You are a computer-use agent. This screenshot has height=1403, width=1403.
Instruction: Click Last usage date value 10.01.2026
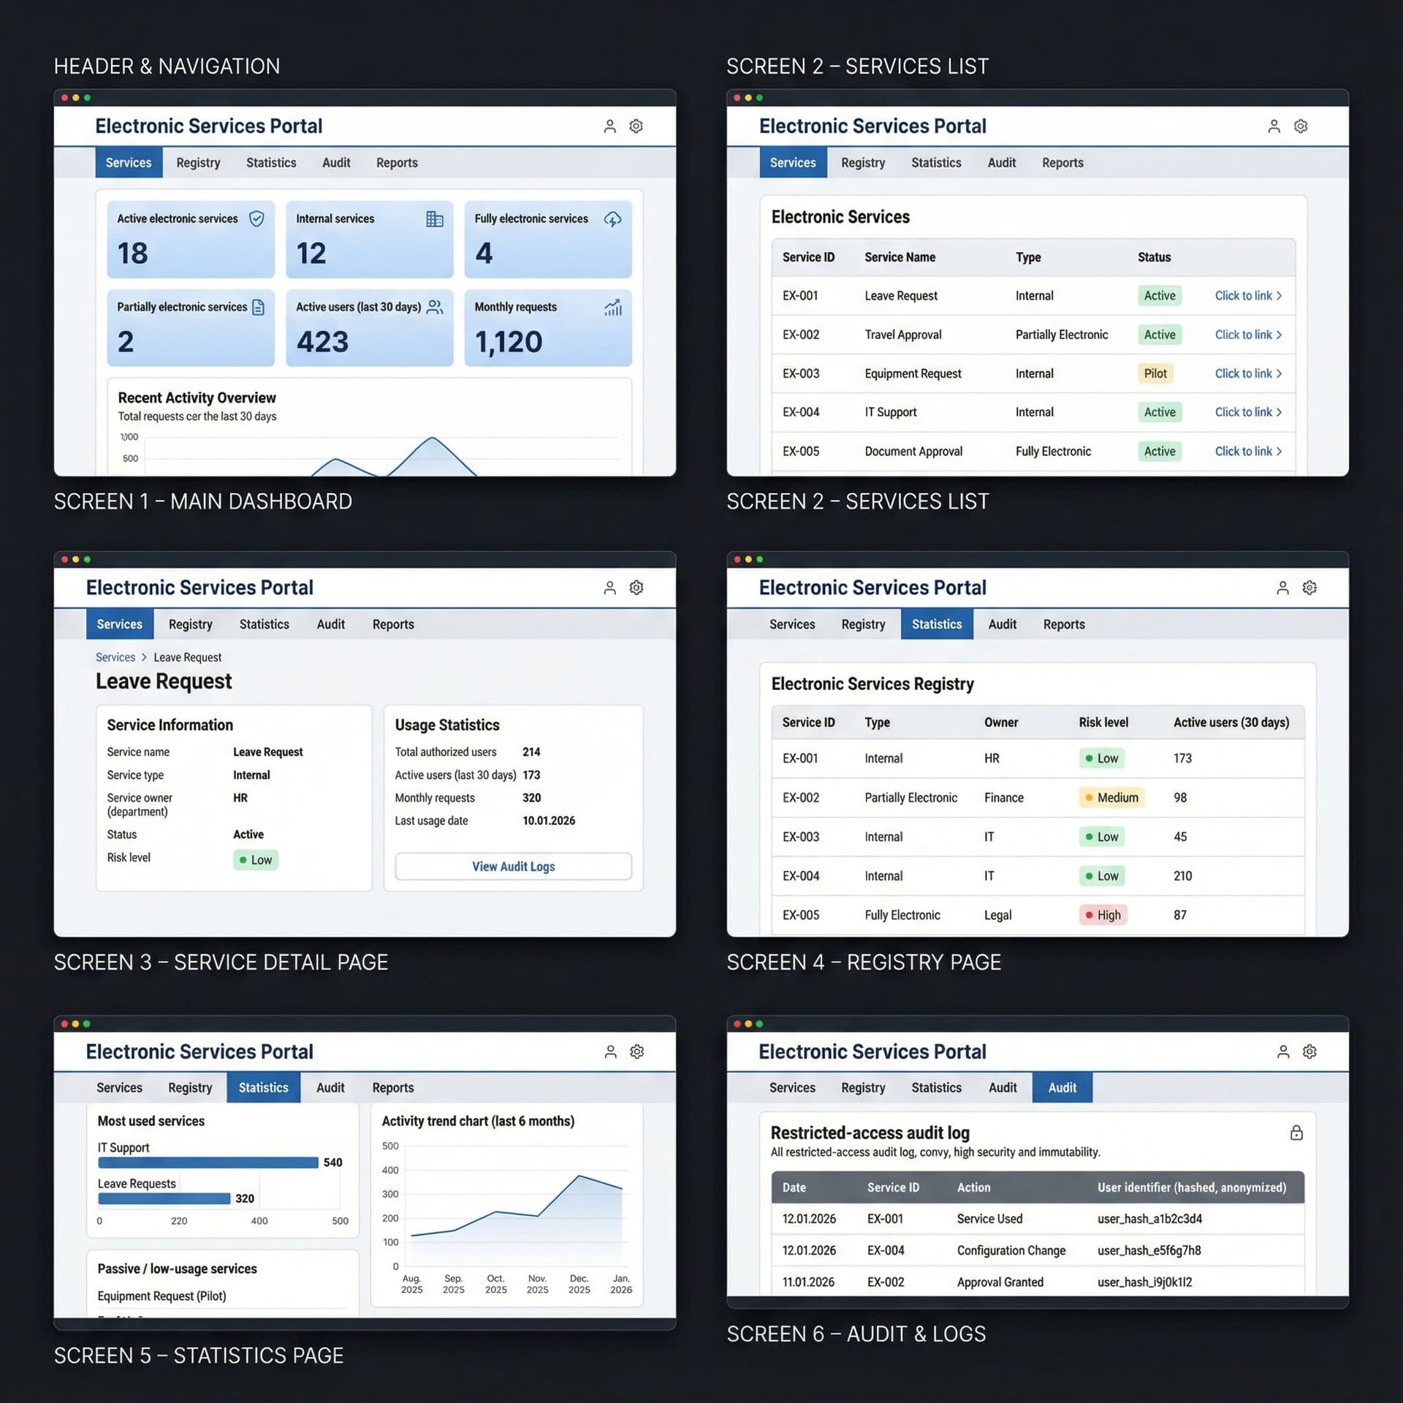tap(549, 821)
